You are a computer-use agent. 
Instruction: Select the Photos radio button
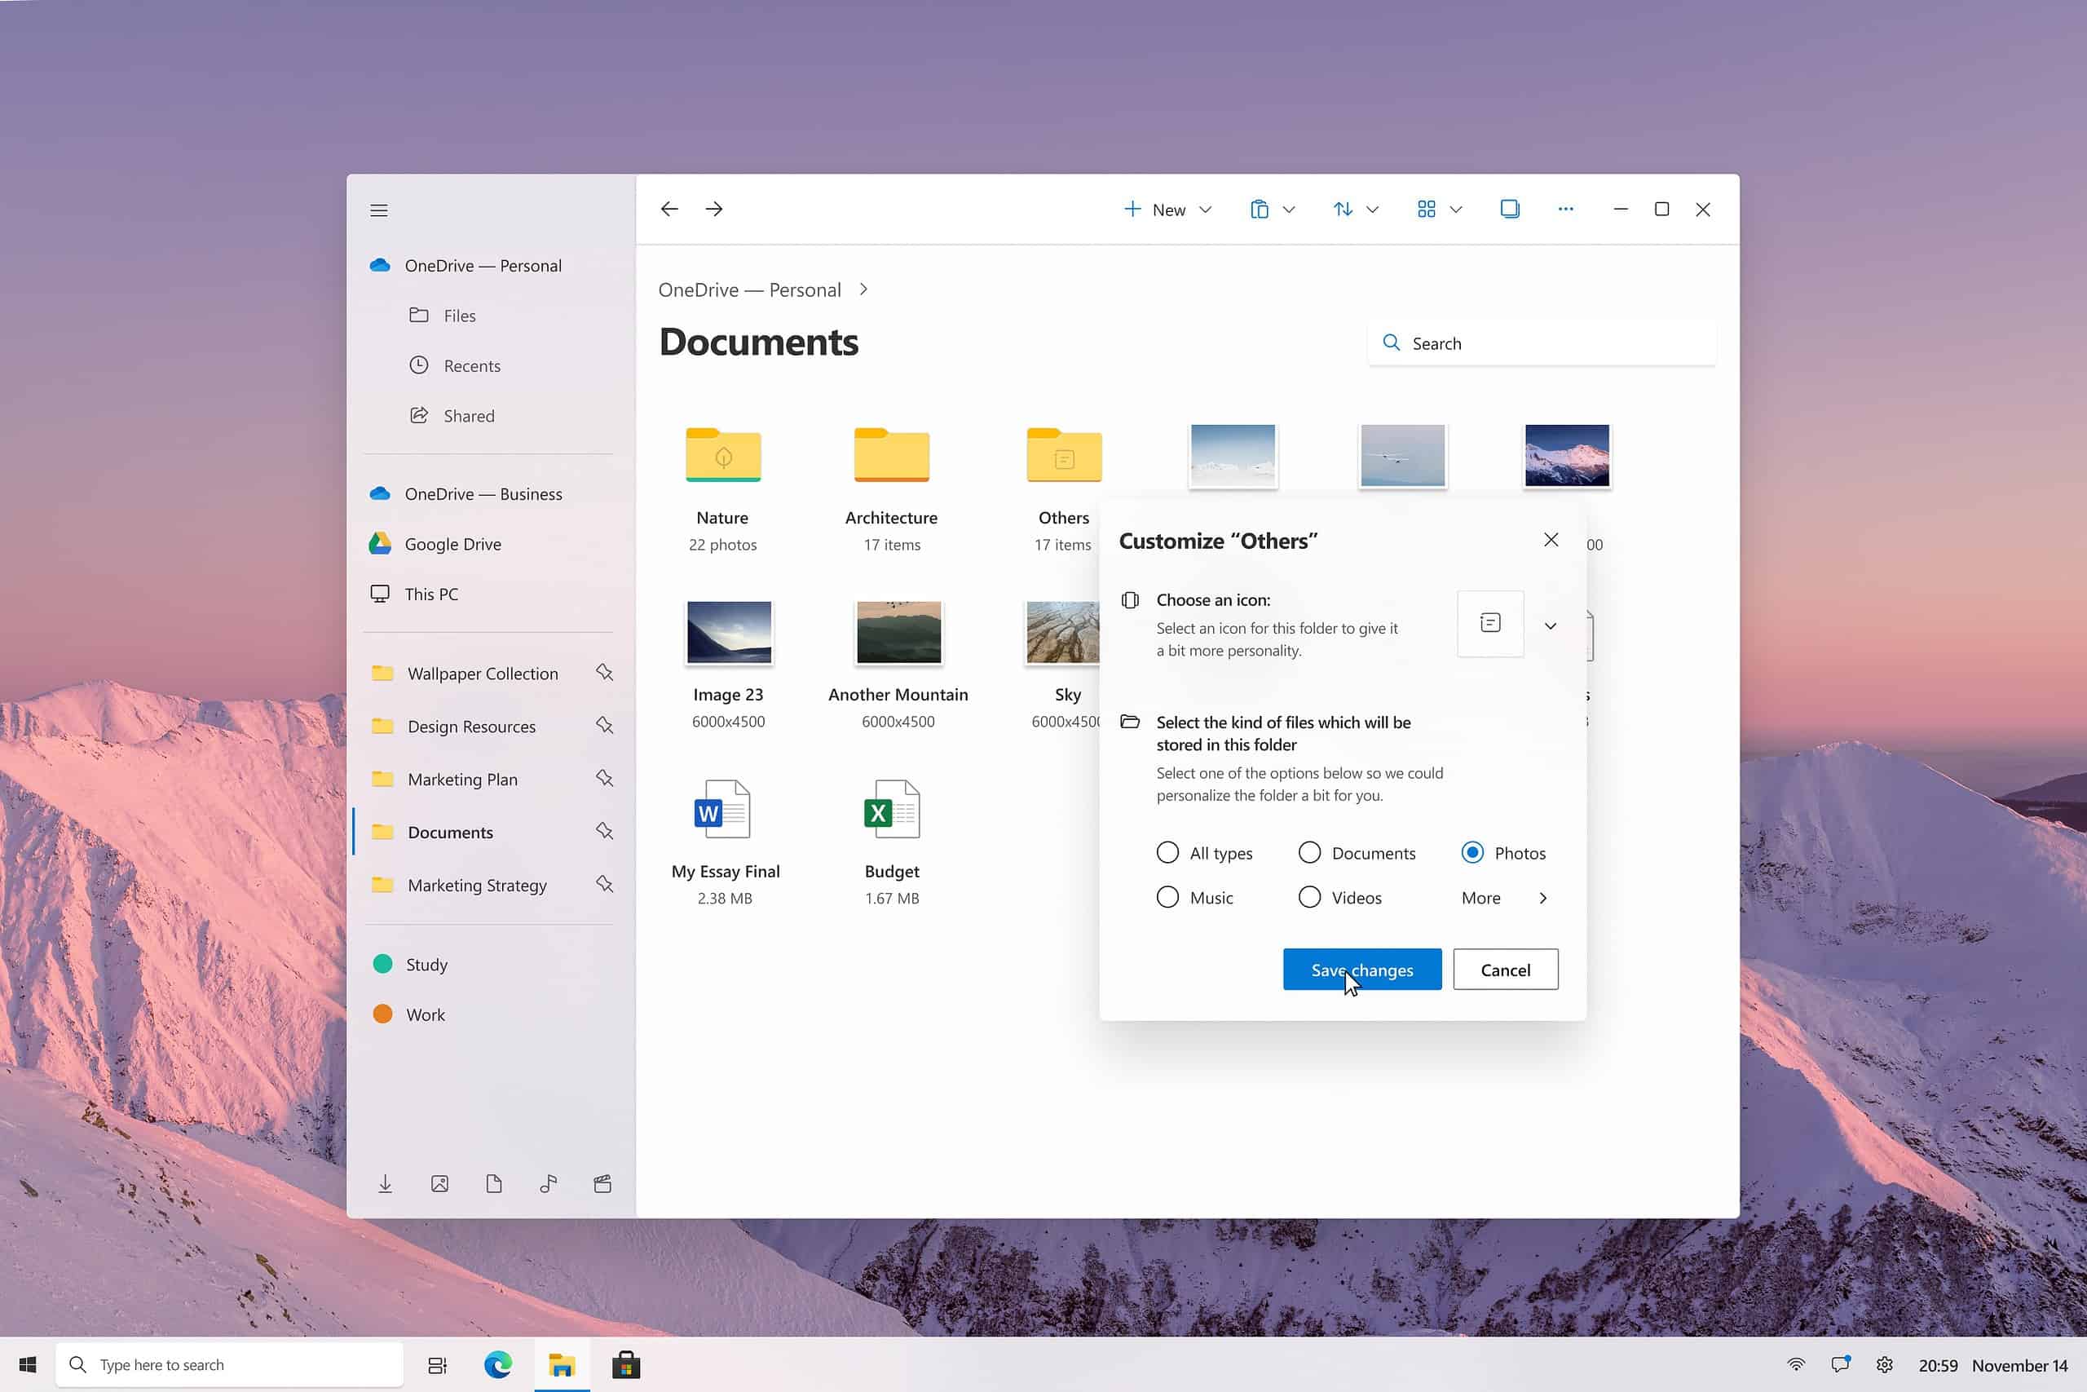pos(1472,851)
